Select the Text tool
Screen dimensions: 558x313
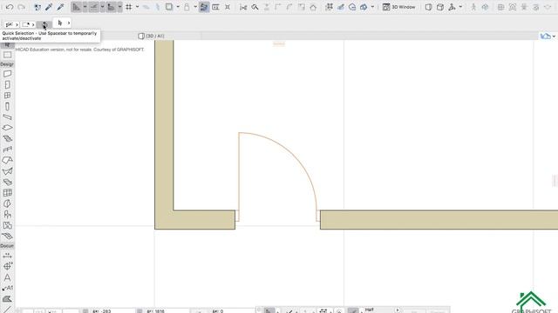click(x=7, y=277)
